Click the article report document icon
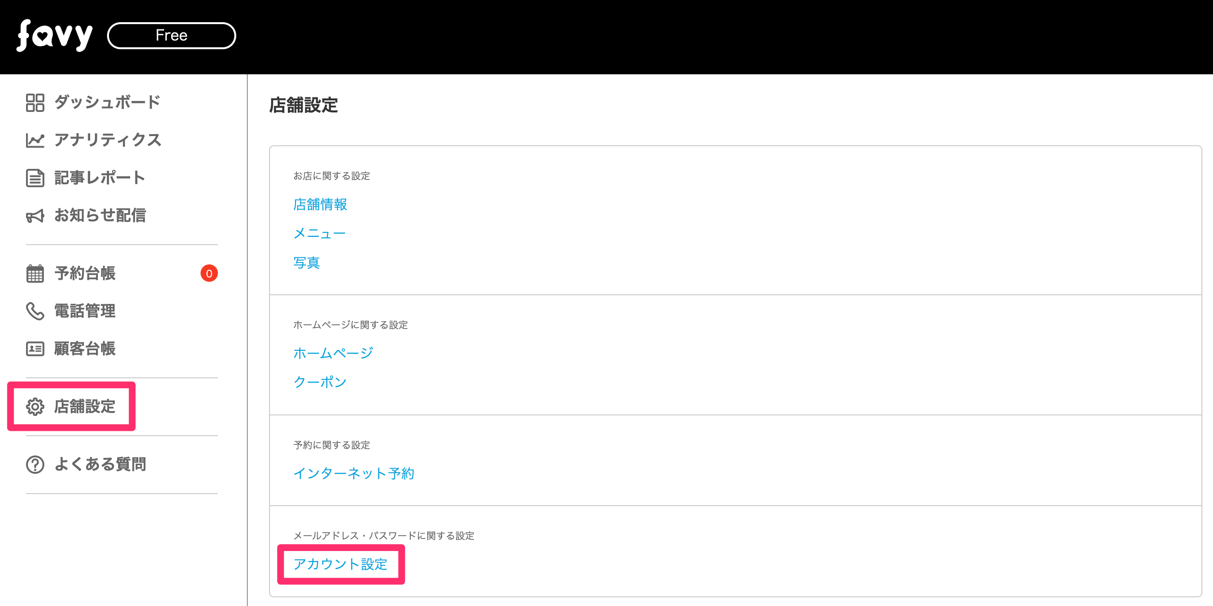Screen dimensions: 1213x606 (35, 178)
